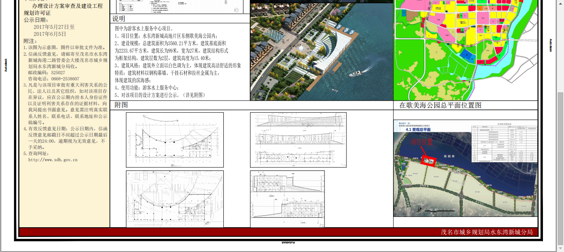Select the top-right building elevation drawing
564x252 pixels.
point(298,140)
